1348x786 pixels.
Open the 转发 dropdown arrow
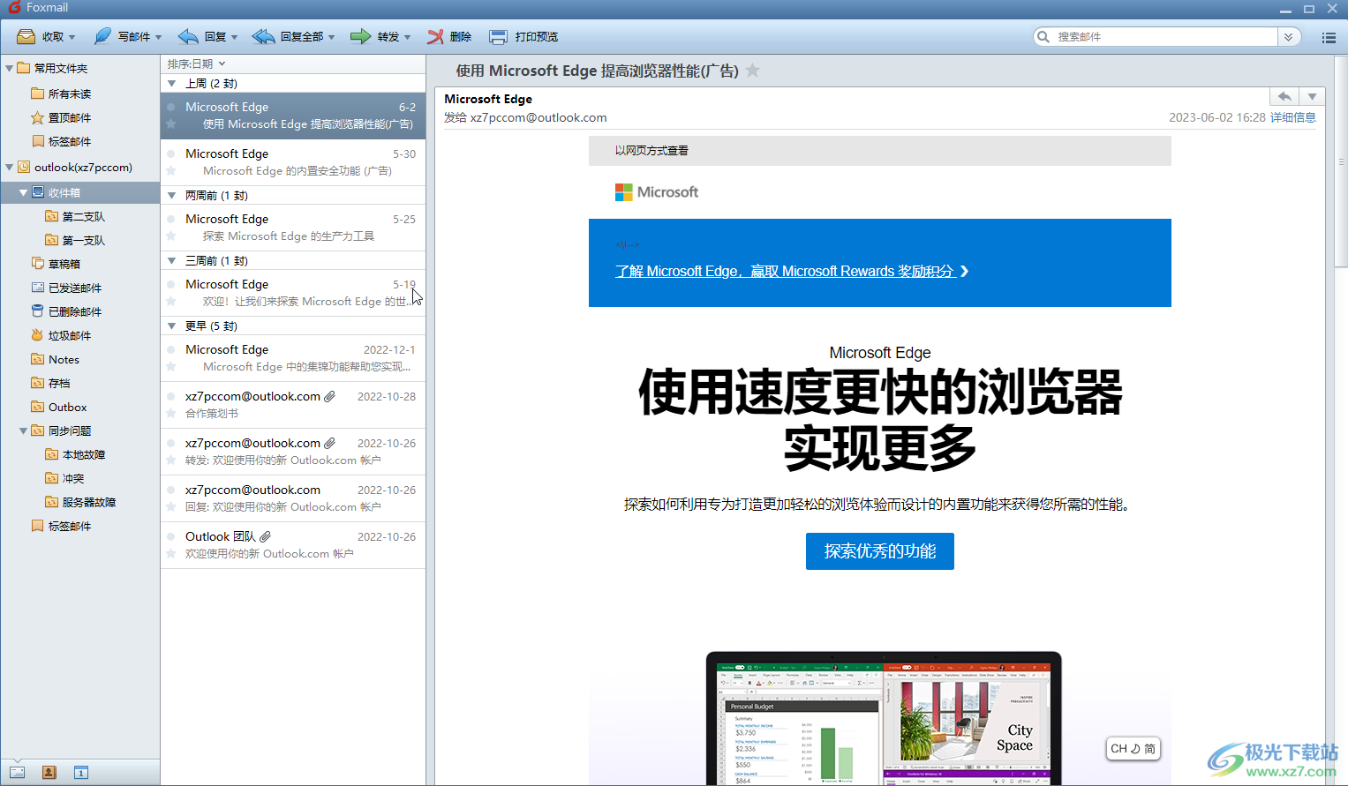point(407,37)
